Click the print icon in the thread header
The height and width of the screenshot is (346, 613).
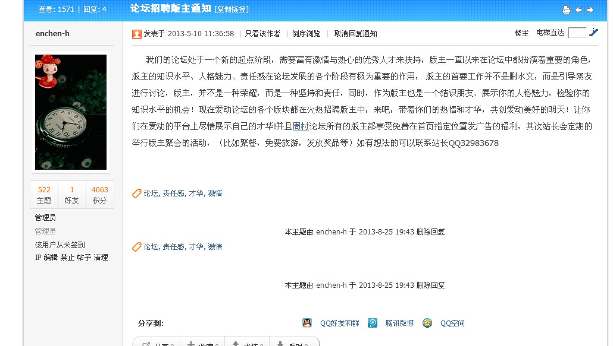coord(566,9)
